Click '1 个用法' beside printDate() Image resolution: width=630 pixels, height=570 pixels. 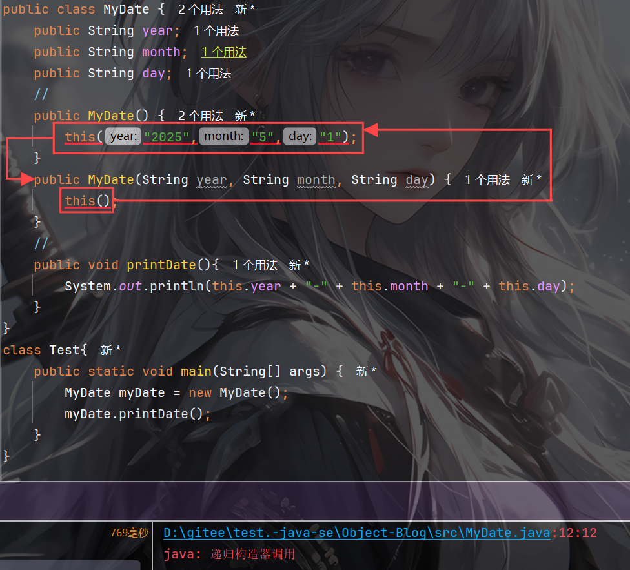[255, 265]
